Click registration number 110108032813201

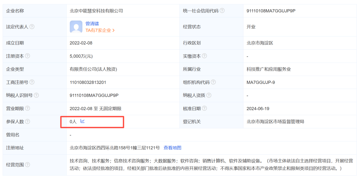pos(88,83)
